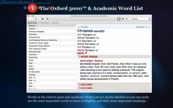The height and width of the screenshot is (108, 173).
Task: Select 'Financial Times Indices' entry
Action: 51,46
